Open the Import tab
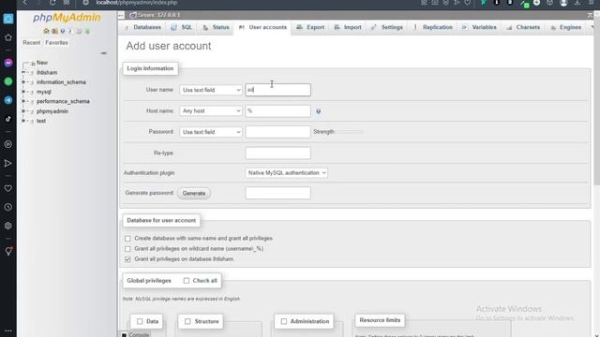This screenshot has height=337, width=600. click(x=348, y=27)
